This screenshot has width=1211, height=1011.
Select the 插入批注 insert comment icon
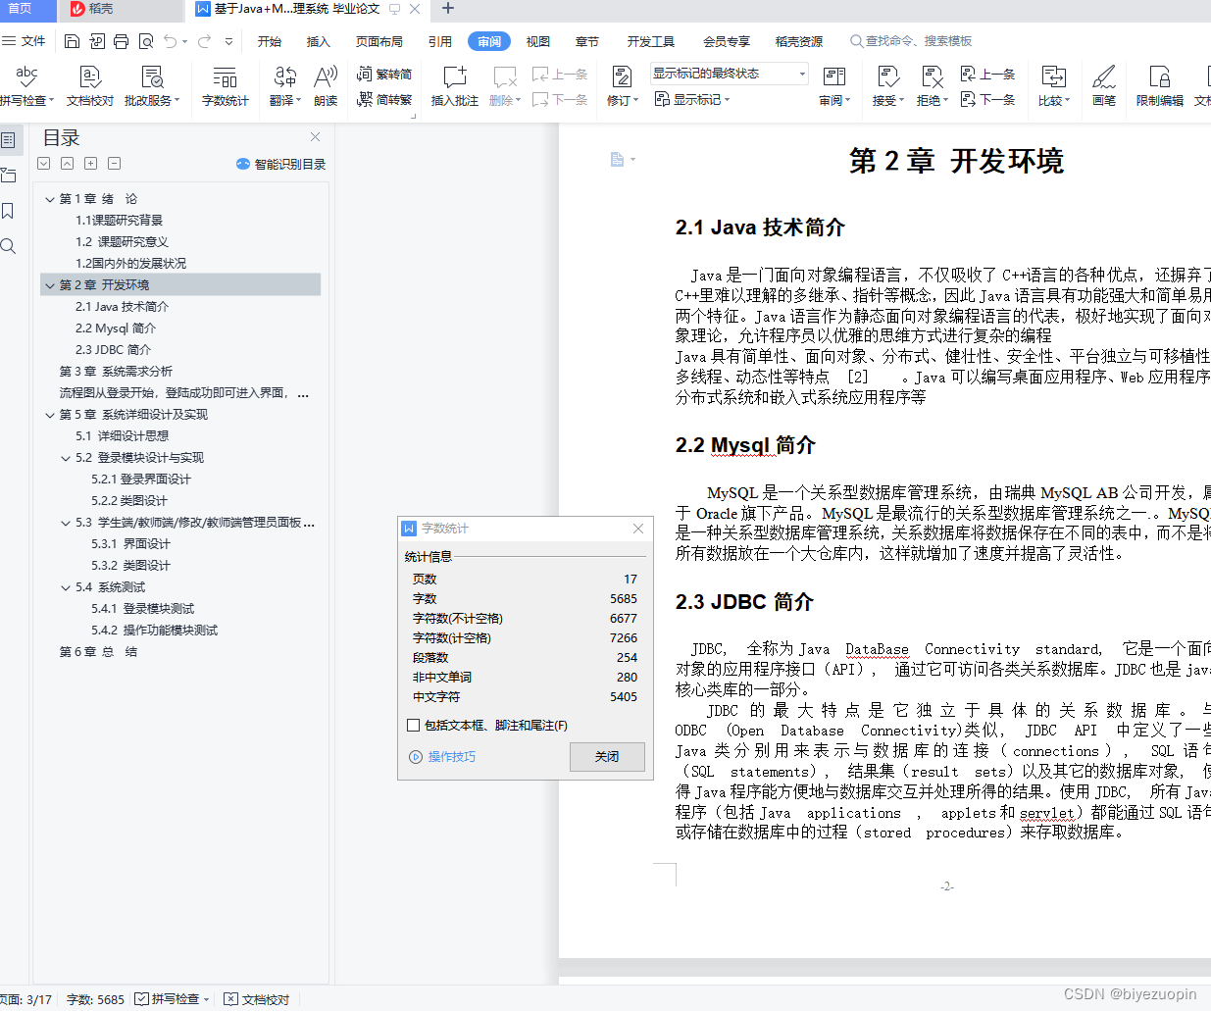pyautogui.click(x=454, y=85)
